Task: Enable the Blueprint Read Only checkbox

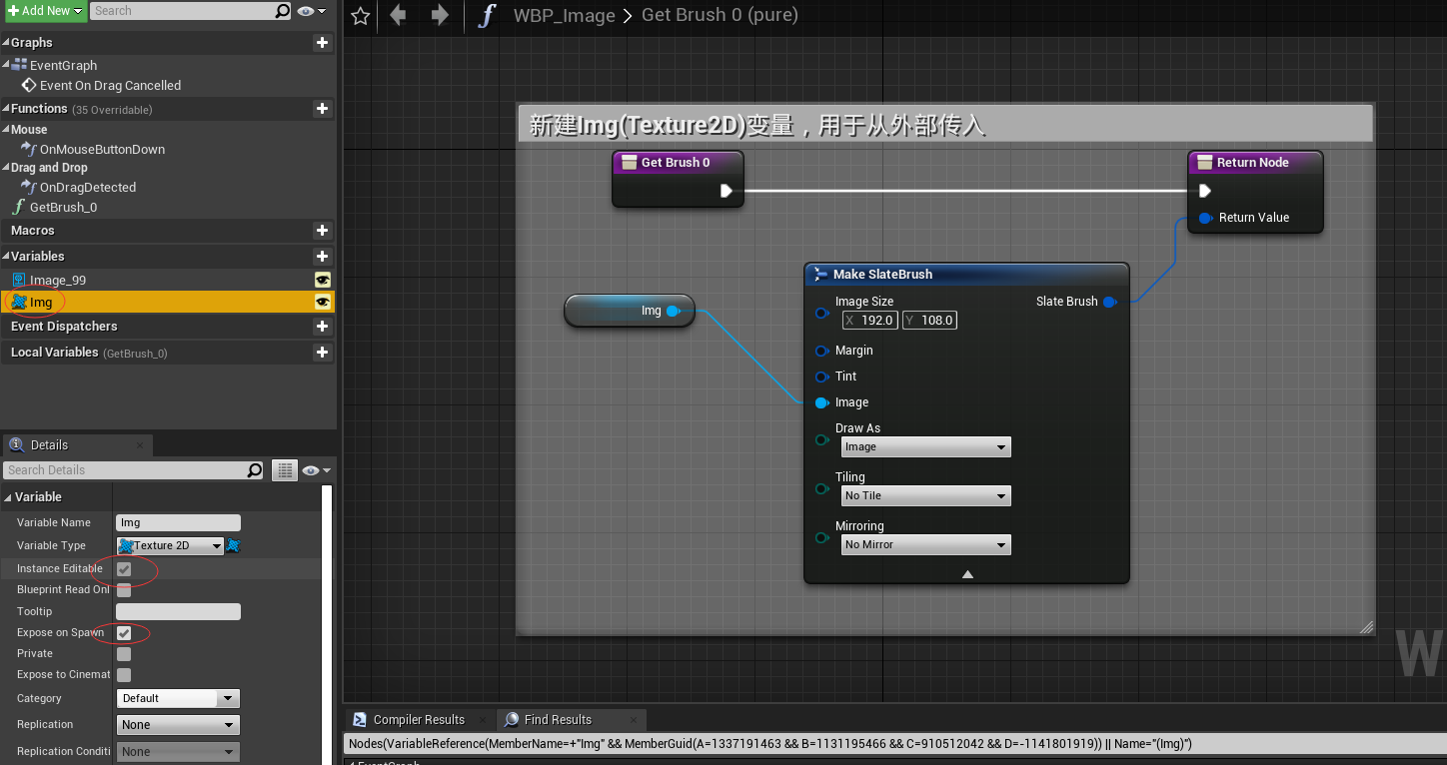Action: pyautogui.click(x=124, y=589)
